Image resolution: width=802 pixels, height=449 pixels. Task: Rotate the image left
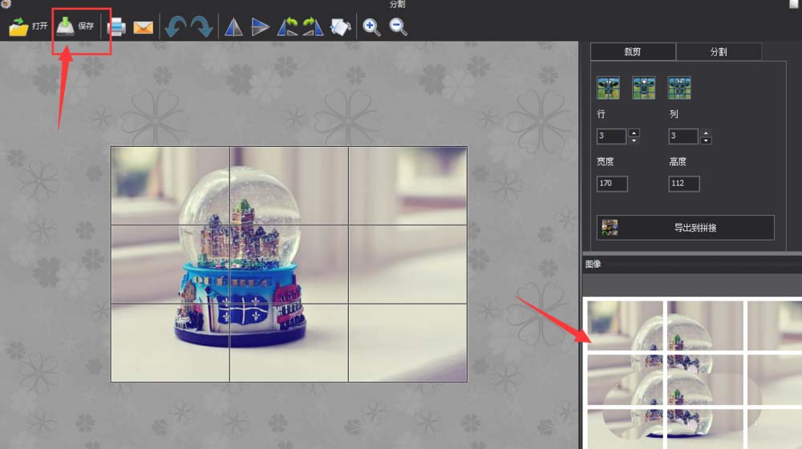point(287,26)
